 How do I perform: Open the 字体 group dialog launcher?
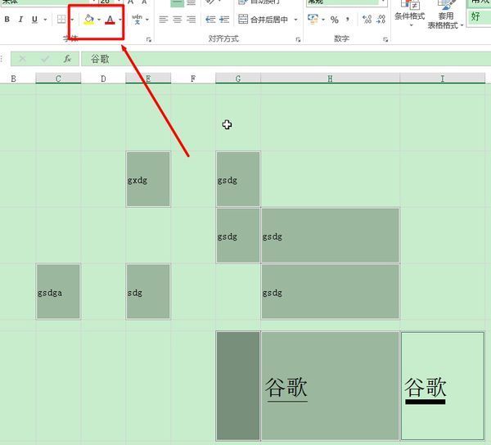coord(149,39)
